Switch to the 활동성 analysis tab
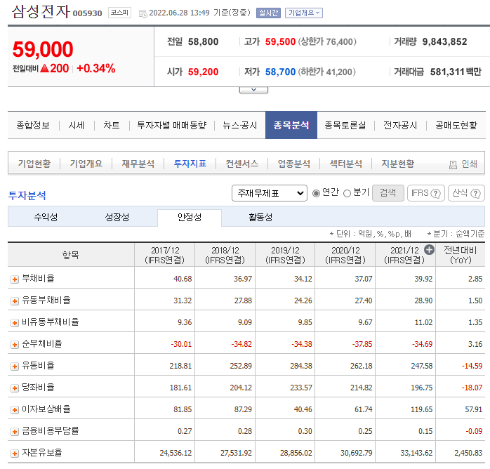Viewport: 490px width, 469px height. pyautogui.click(x=260, y=217)
